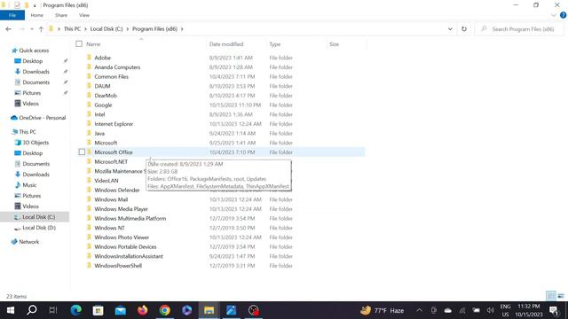The width and height of the screenshot is (568, 319).
Task: Open Music under This PC
Action: click(x=29, y=185)
